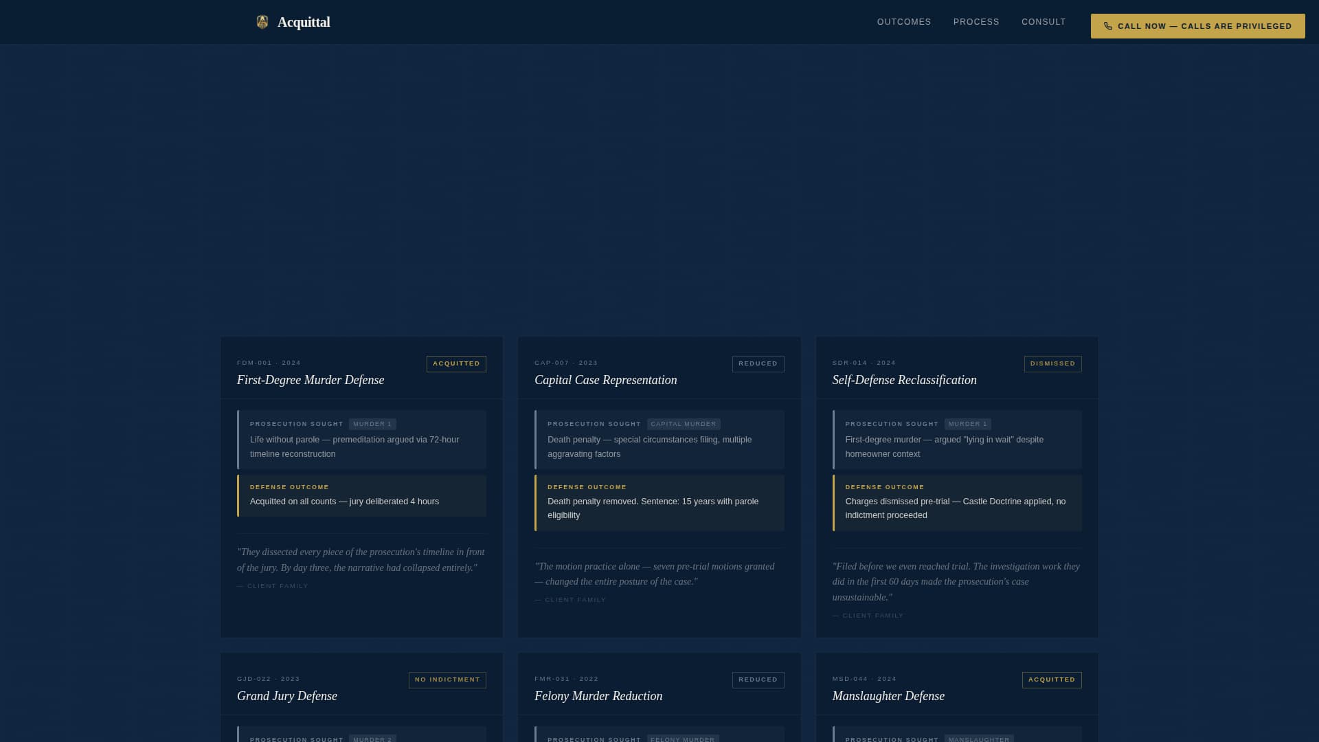The image size is (1319, 742).
Task: Open the OUTCOMES navigation item
Action: [903, 21]
